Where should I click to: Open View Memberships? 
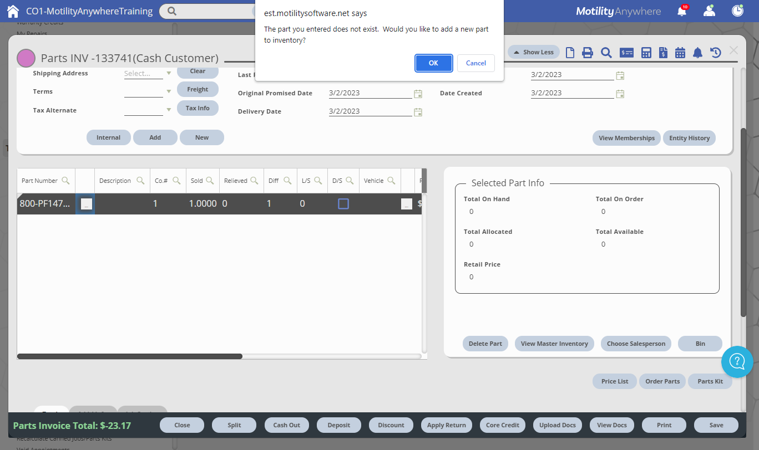(x=627, y=138)
